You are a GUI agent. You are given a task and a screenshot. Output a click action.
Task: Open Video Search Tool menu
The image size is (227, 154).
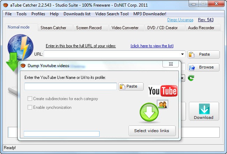(x=112, y=14)
